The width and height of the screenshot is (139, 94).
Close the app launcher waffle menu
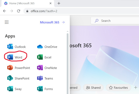tap(6, 22)
